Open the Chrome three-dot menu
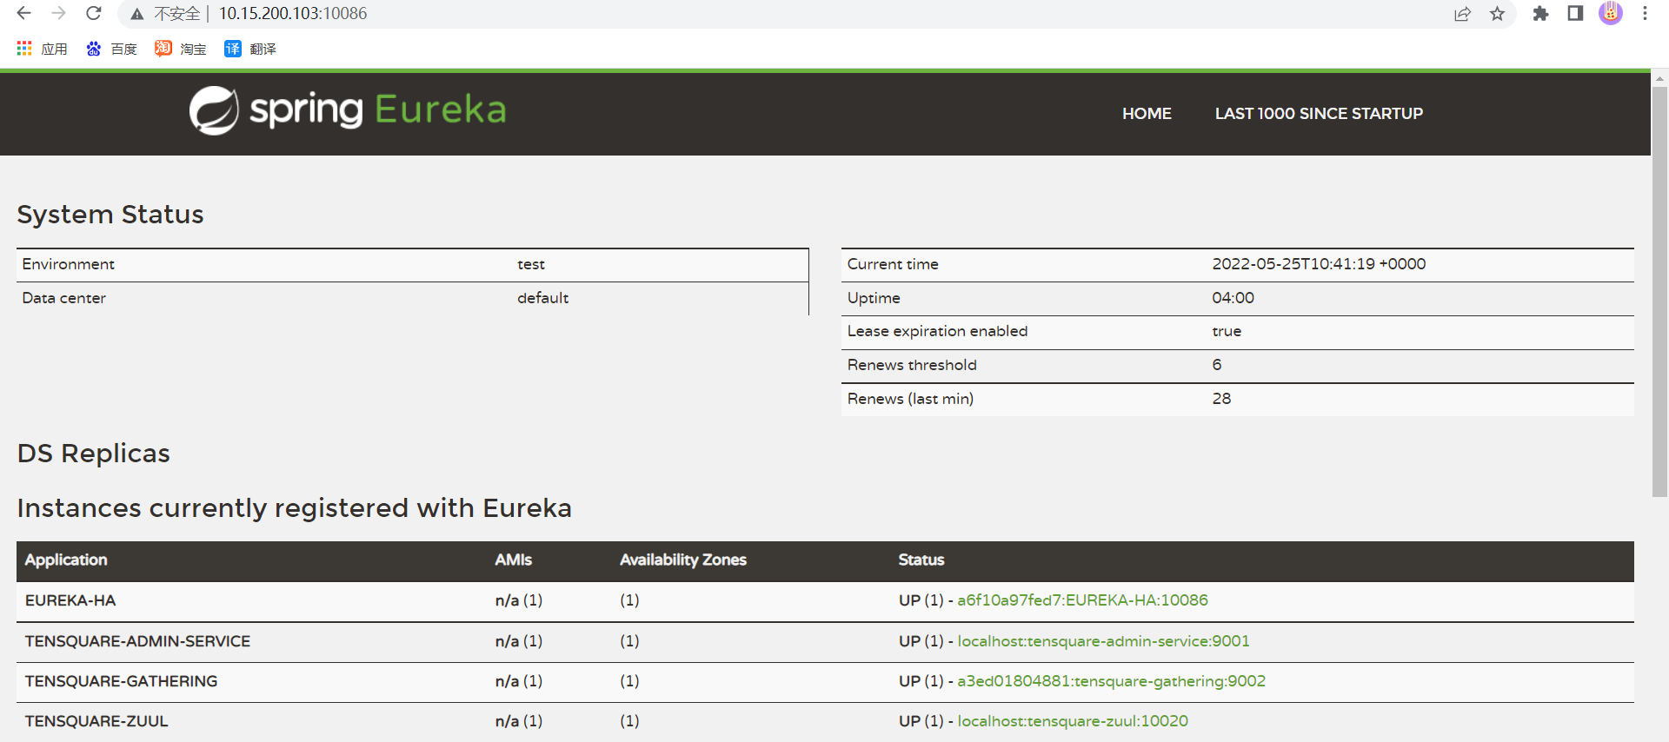Screen dimensions: 1669x742 (x=1645, y=14)
